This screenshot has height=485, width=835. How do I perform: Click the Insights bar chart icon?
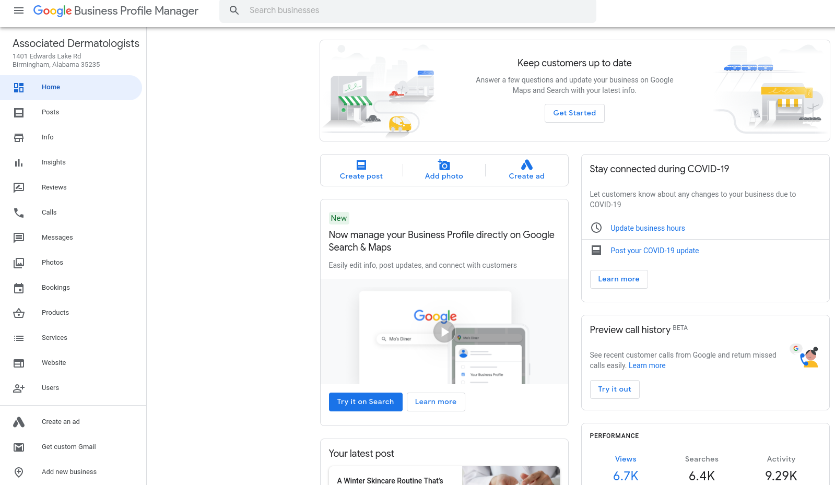click(19, 163)
